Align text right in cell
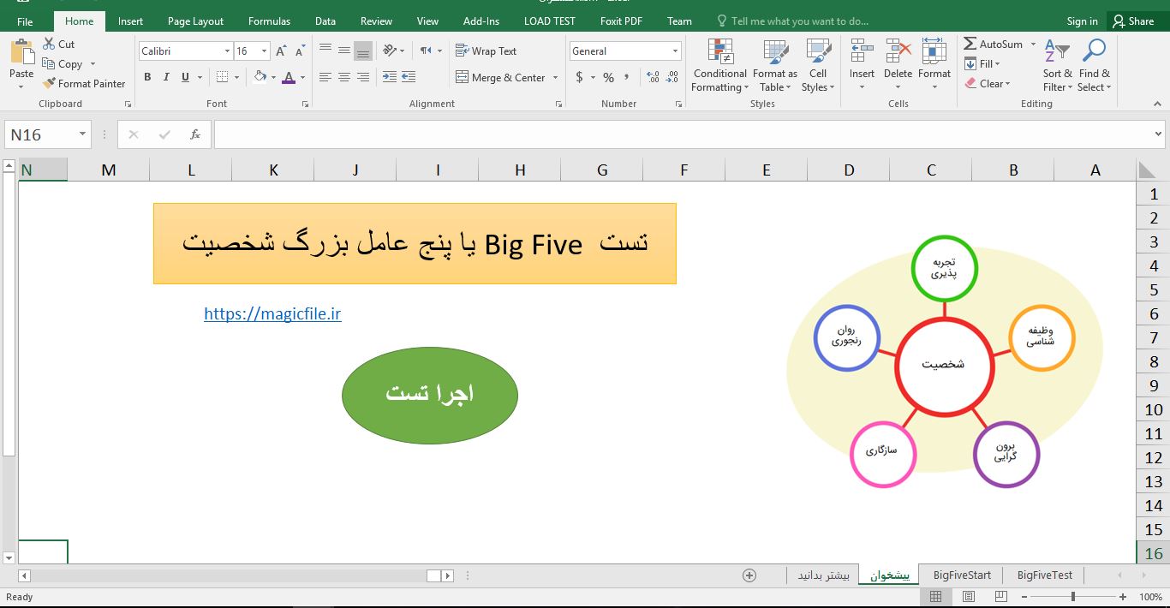1170x608 pixels. (363, 77)
